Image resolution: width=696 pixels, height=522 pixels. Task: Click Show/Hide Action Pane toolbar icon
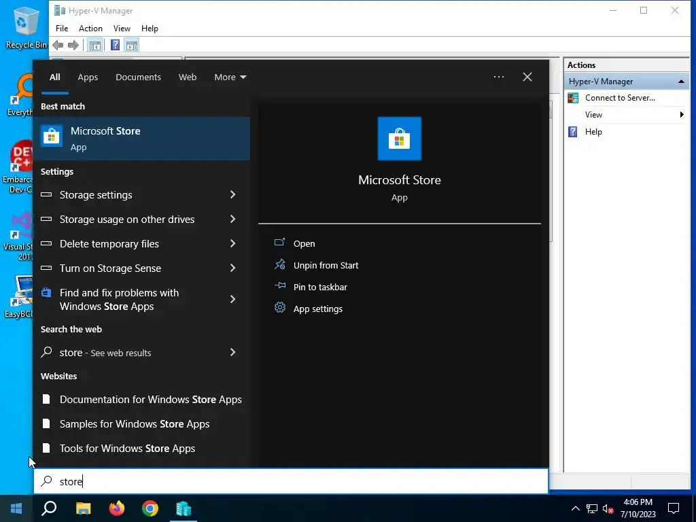(x=132, y=45)
